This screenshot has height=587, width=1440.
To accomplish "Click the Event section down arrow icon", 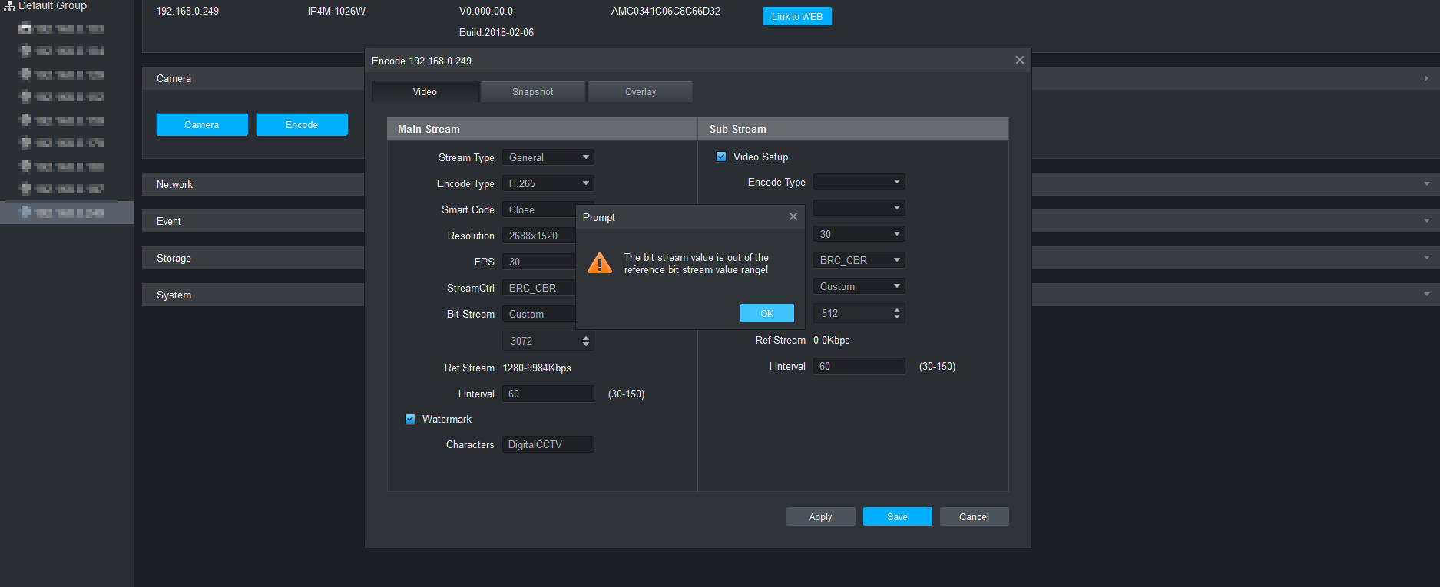I will click(x=1426, y=221).
